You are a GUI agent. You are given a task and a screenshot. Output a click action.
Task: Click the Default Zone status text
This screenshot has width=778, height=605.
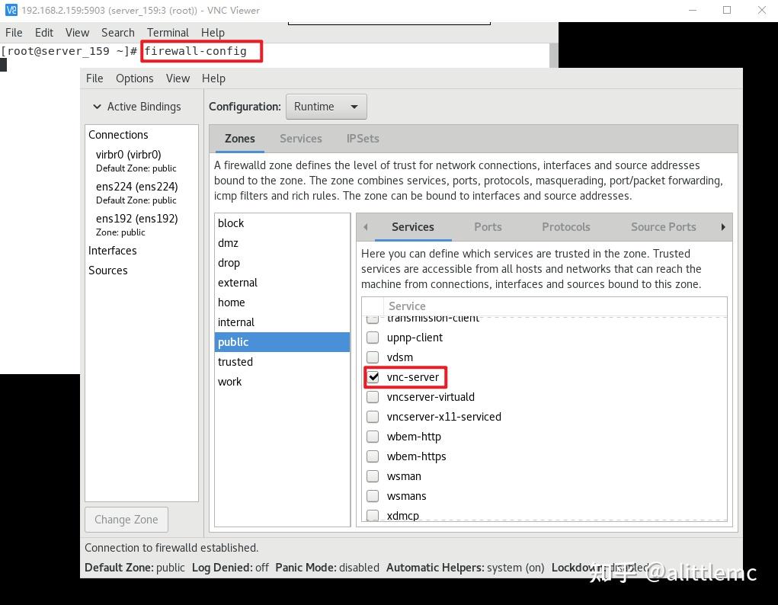point(134,567)
